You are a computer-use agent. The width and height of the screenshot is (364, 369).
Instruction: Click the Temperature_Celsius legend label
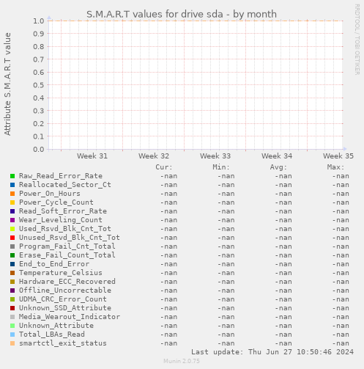pyautogui.click(x=61, y=273)
